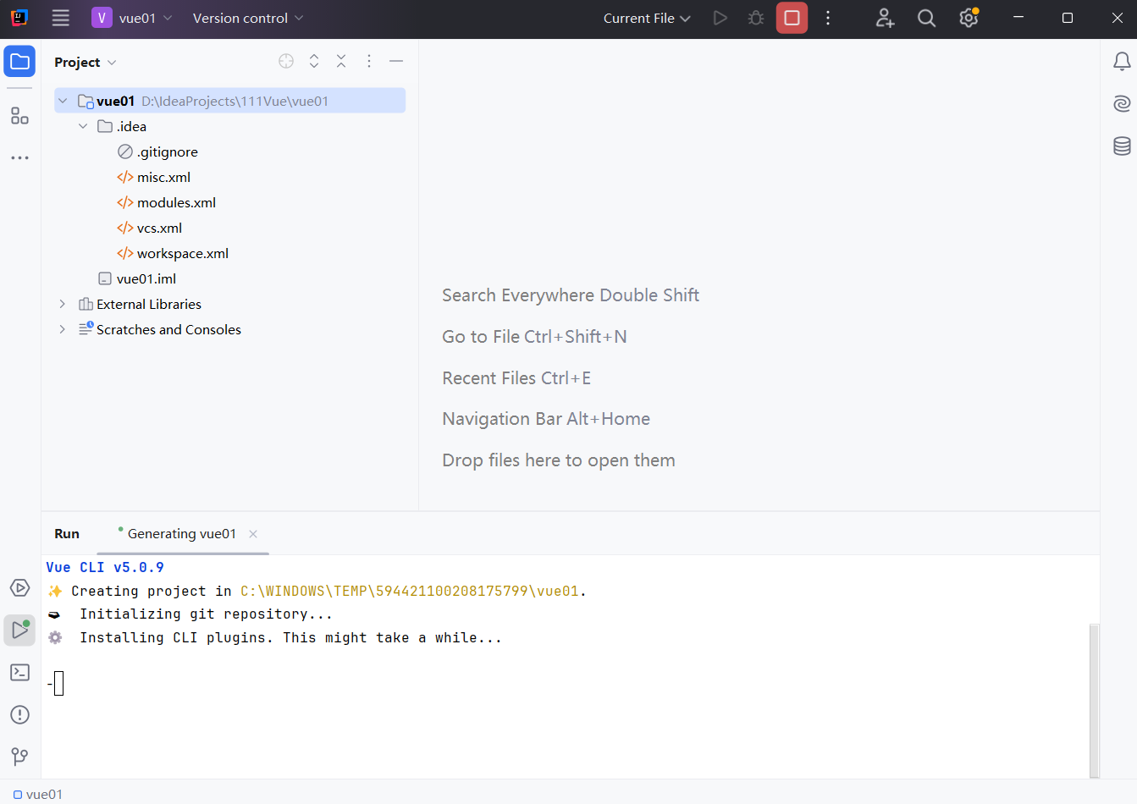Click the Run panel title
This screenshot has height=804, width=1137.
point(67,534)
